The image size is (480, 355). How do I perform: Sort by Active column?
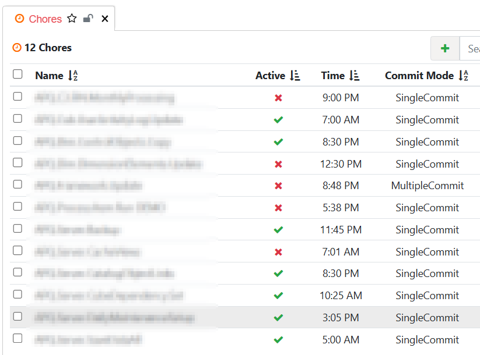295,76
